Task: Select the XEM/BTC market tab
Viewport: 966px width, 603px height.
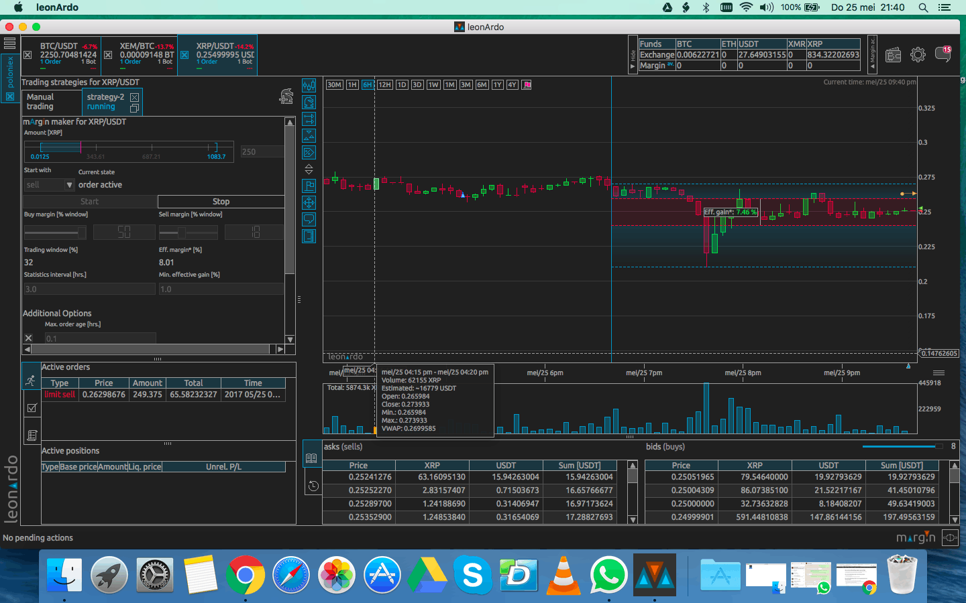Action: (x=140, y=55)
